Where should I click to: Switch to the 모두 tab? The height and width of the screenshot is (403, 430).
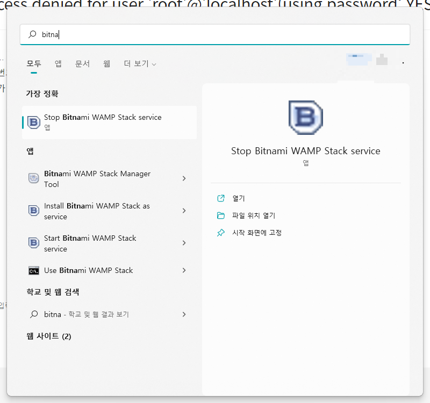pos(34,63)
